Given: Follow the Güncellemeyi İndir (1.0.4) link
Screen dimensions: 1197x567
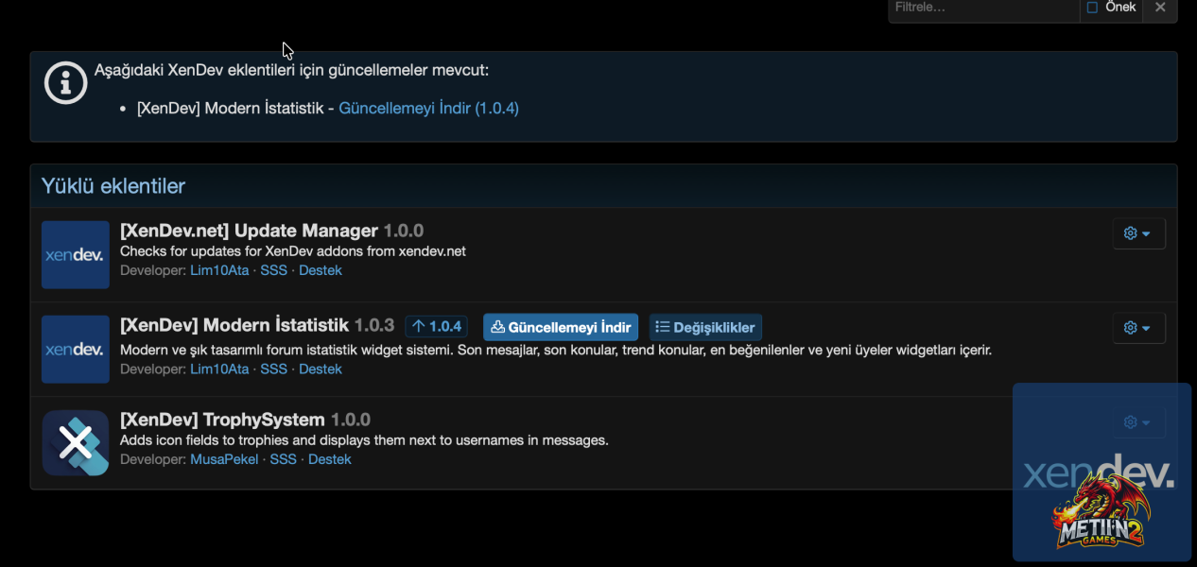Looking at the screenshot, I should click(428, 108).
